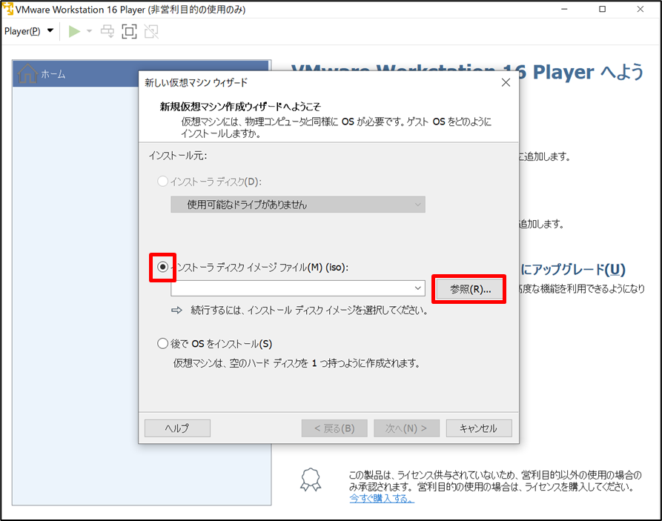Enter full screen mode via toolbar icon
The width and height of the screenshot is (662, 521).
[x=129, y=31]
